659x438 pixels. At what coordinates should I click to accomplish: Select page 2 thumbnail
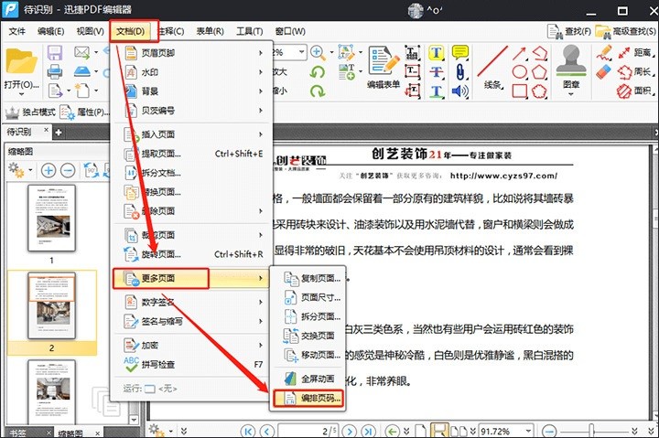51,305
